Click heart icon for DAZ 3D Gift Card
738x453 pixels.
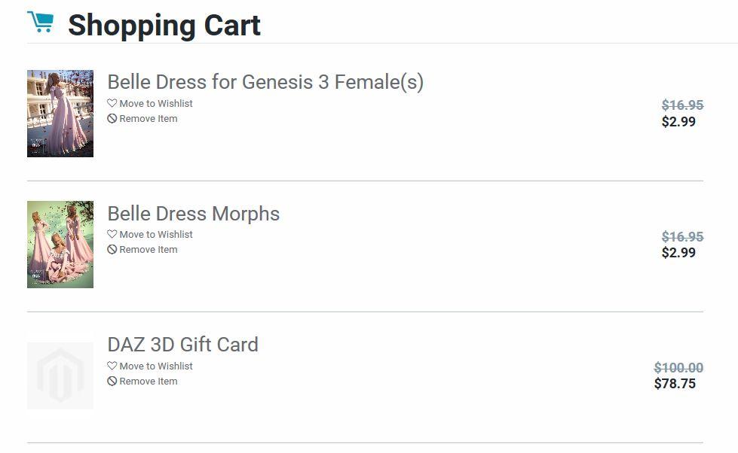(x=112, y=366)
